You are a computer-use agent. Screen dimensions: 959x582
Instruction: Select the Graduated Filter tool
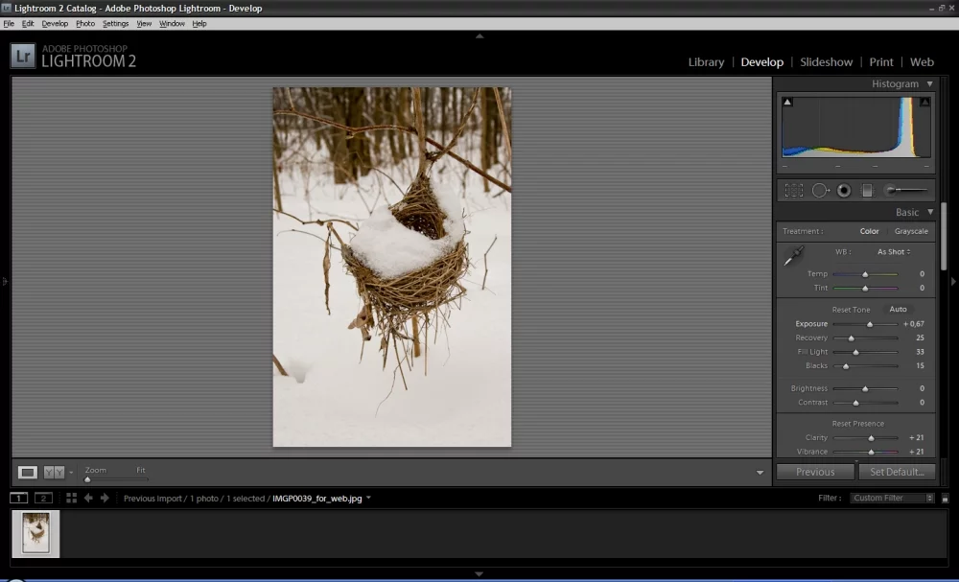(x=867, y=190)
